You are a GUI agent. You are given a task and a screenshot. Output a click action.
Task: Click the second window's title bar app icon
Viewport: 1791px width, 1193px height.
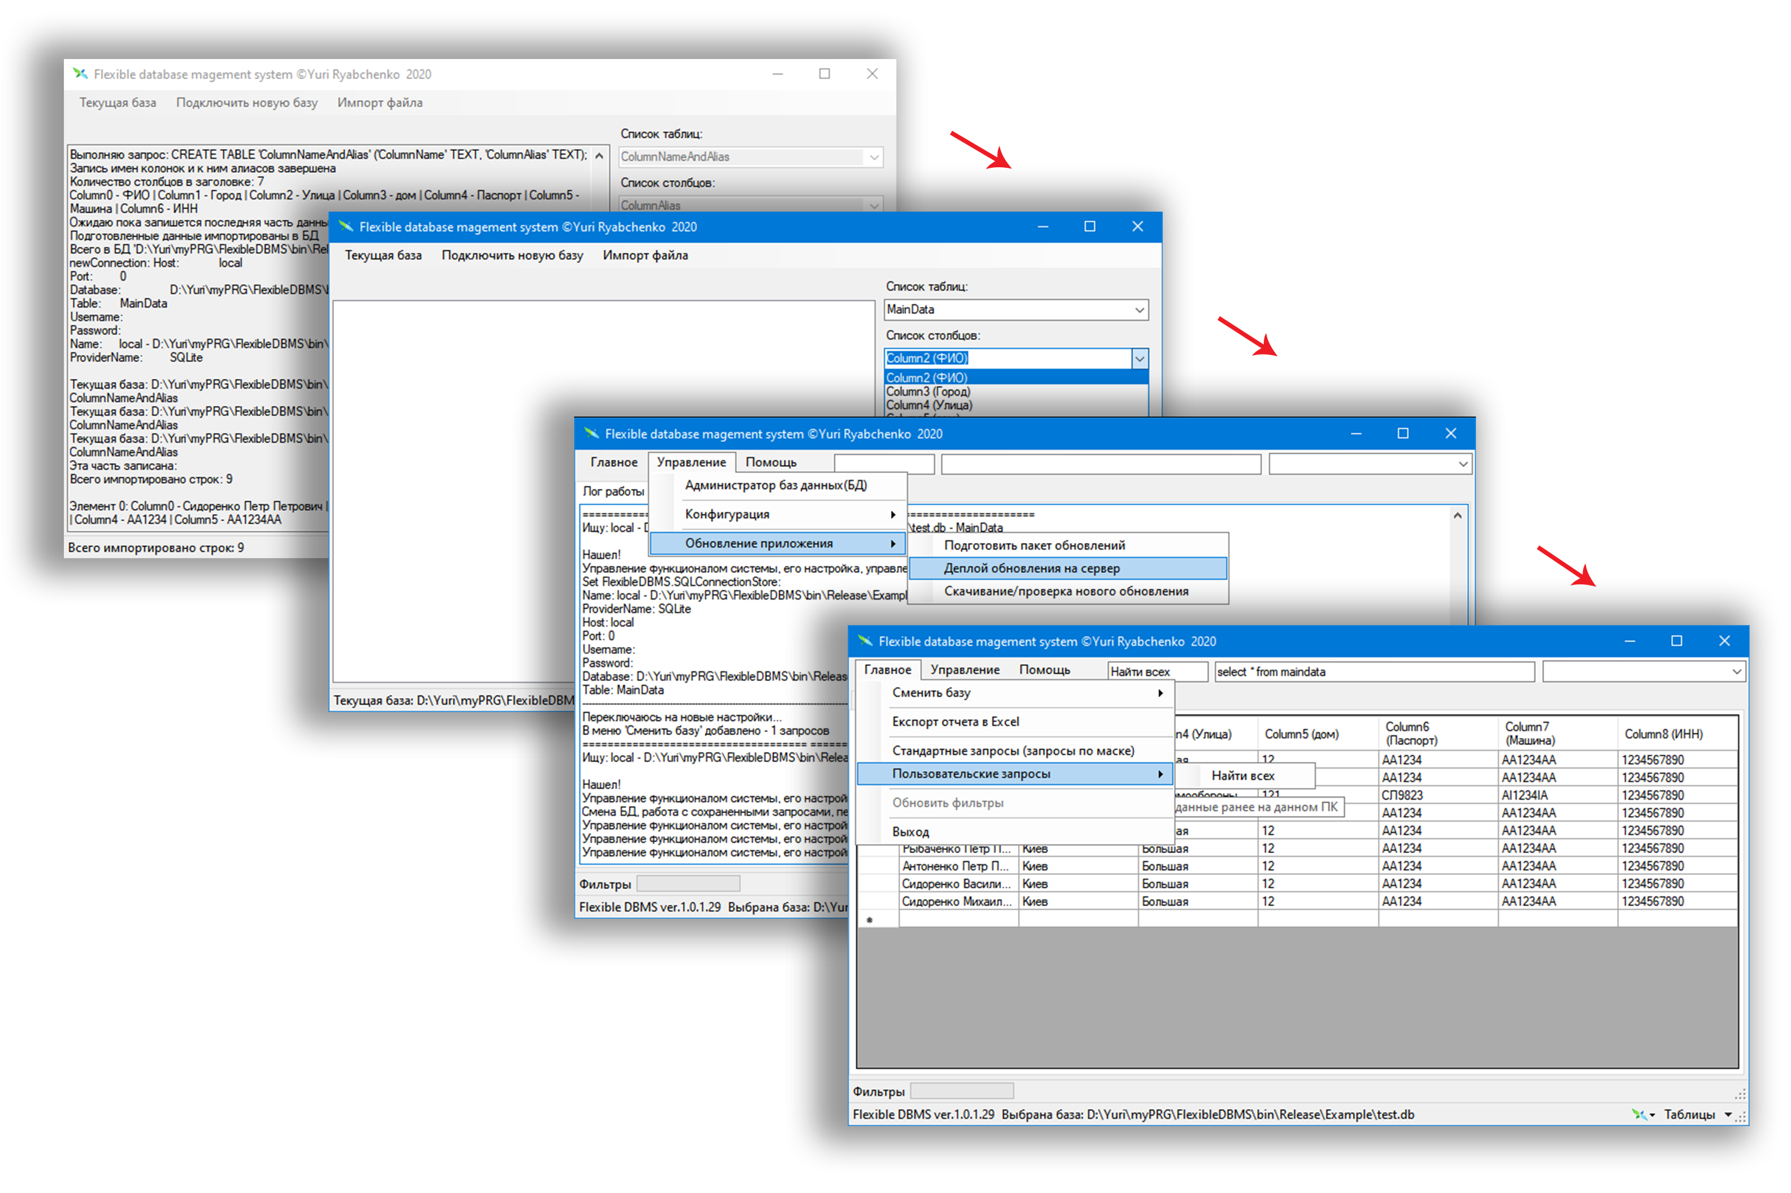coord(345,227)
